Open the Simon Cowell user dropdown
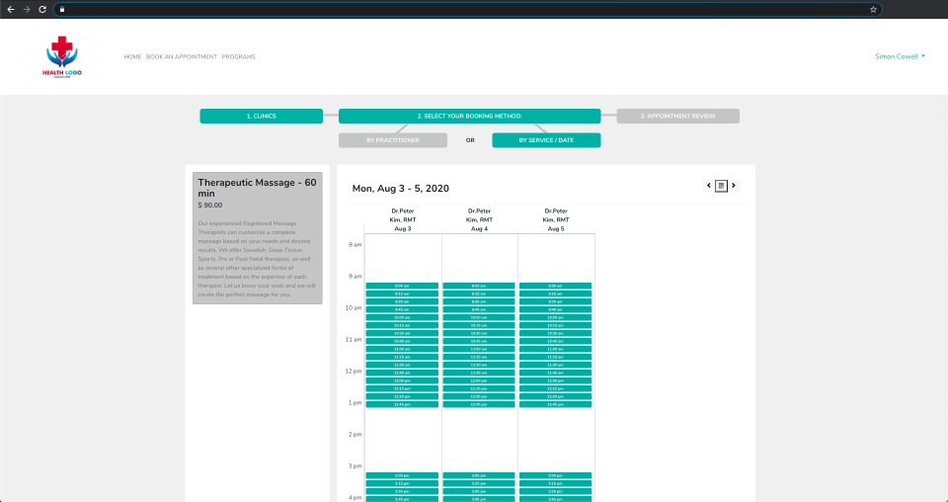The image size is (948, 502). pos(900,56)
